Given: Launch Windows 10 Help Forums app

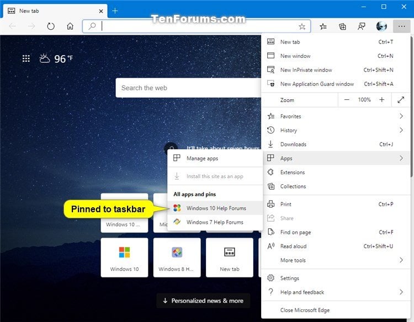Looking at the screenshot, I should tap(215, 208).
